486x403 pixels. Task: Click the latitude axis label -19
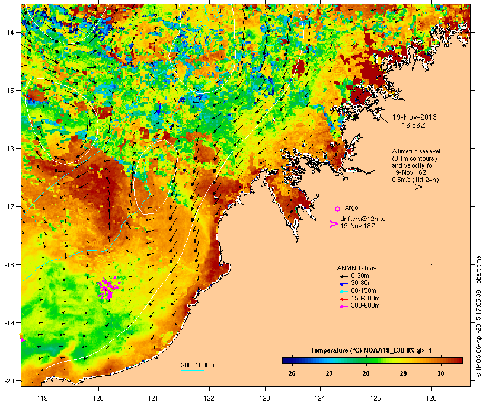(x=8, y=323)
